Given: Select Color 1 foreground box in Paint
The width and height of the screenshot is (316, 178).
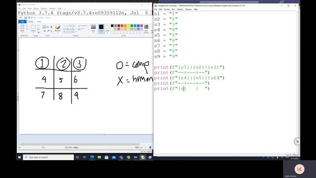Looking at the screenshot, I should click(101, 28).
